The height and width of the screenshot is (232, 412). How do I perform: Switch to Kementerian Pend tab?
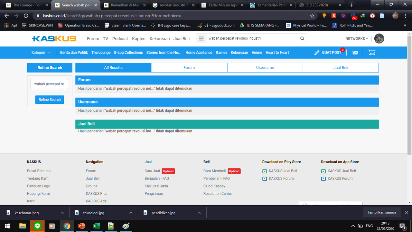[271, 5]
